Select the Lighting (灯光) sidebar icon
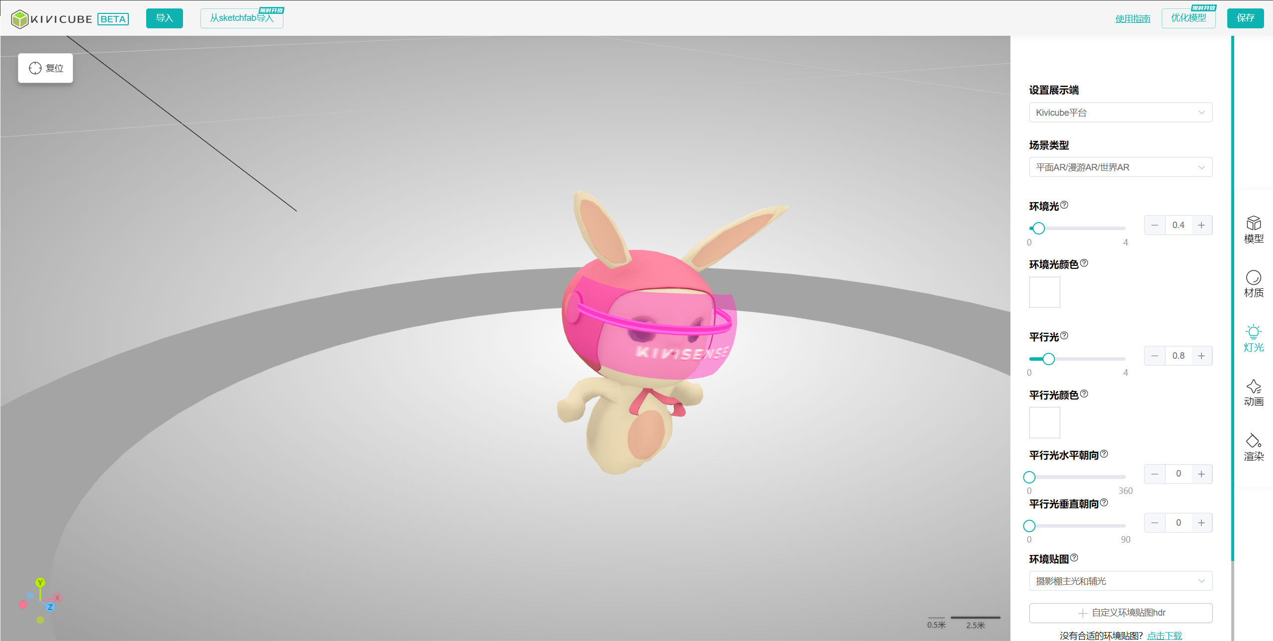Image resolution: width=1273 pixels, height=641 pixels. click(x=1253, y=338)
